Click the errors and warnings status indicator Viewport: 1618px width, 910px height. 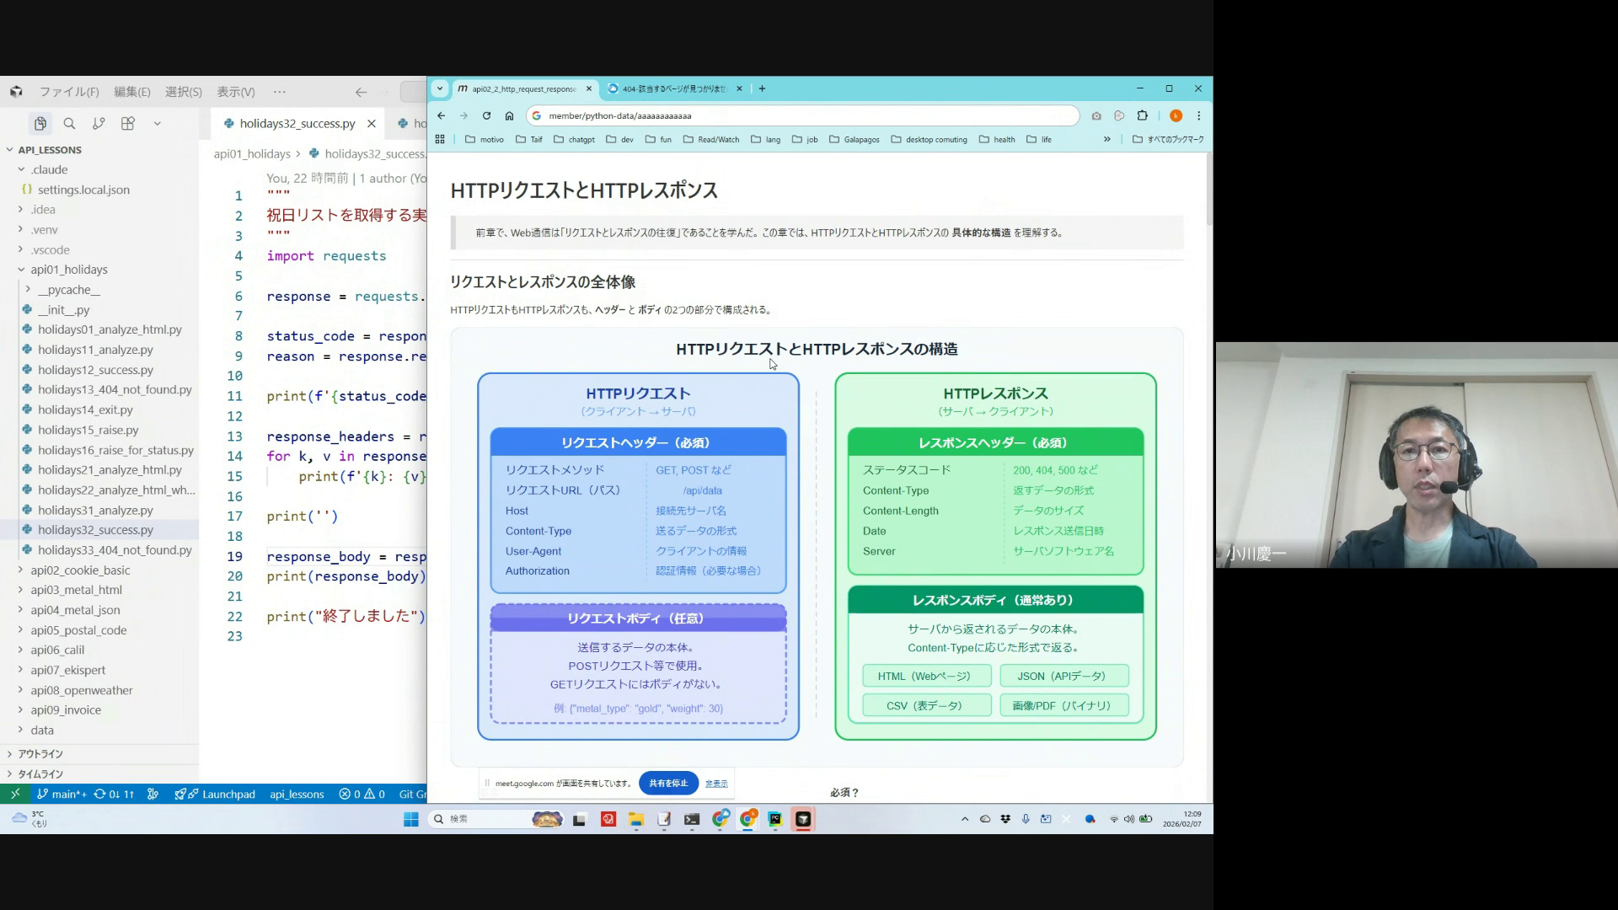click(x=362, y=794)
